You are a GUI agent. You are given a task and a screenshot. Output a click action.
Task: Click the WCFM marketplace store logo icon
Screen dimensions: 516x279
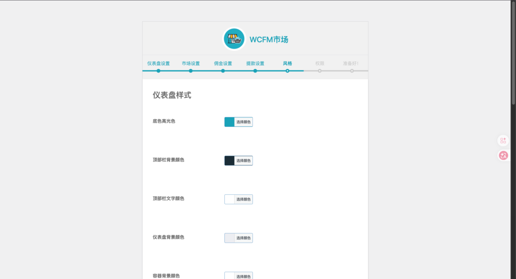pyautogui.click(x=234, y=39)
